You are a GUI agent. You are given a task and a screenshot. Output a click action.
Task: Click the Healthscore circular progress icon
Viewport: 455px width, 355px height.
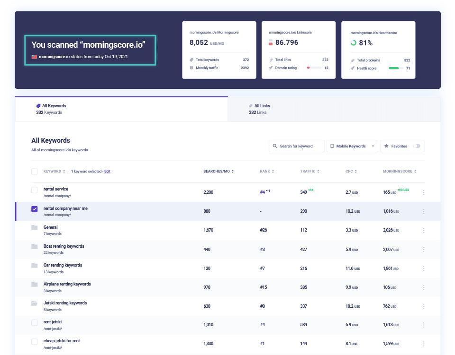click(354, 43)
